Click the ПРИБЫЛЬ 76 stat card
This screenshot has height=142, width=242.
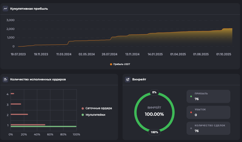pyautogui.click(x=208, y=96)
